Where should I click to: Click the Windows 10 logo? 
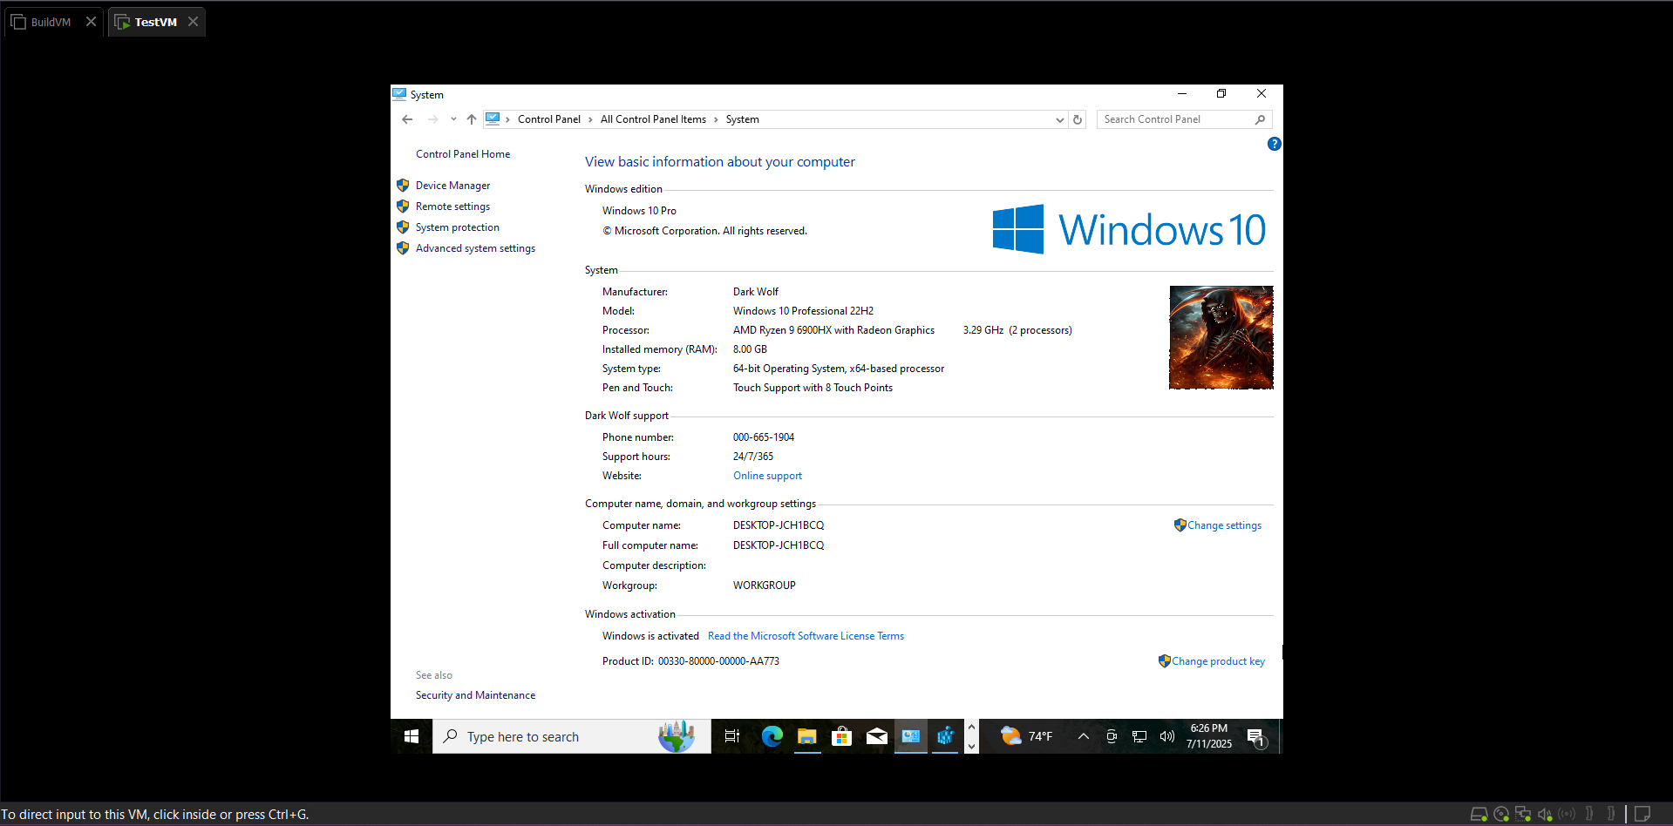pyautogui.click(x=1129, y=229)
